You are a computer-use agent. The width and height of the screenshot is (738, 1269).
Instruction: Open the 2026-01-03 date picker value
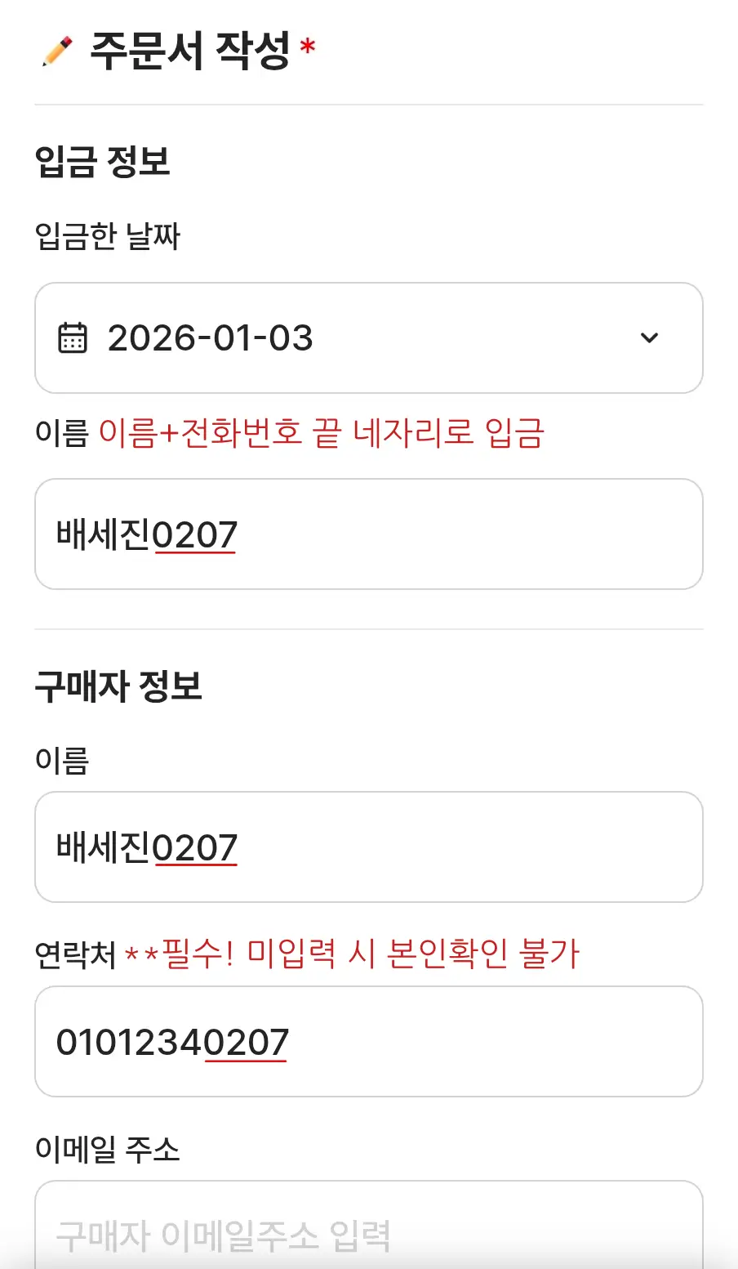211,337
